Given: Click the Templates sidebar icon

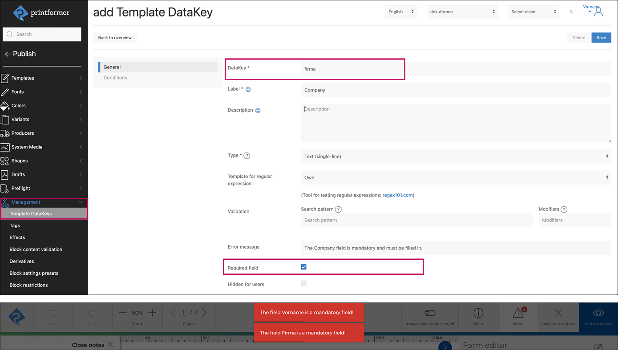Looking at the screenshot, I should click(x=5, y=78).
